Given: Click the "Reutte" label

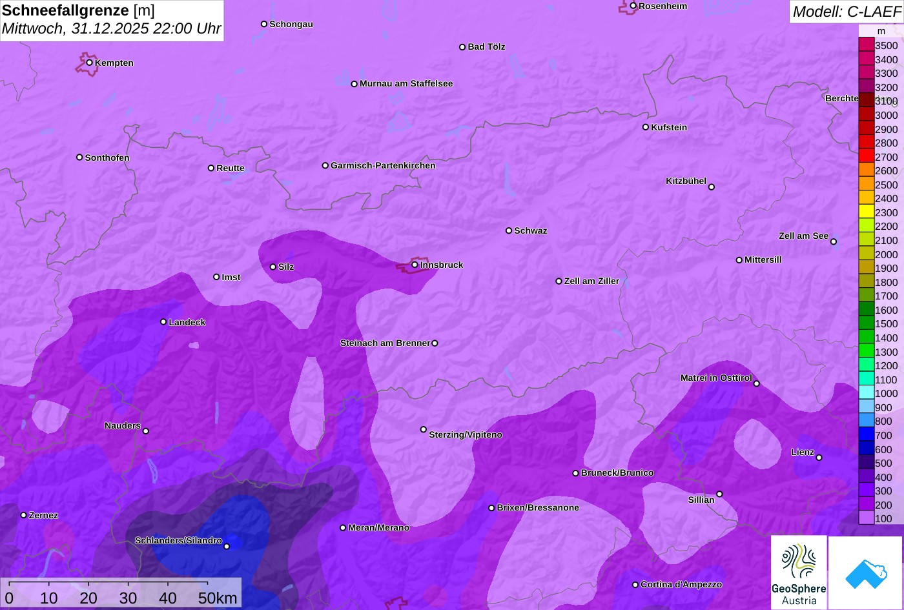Looking at the screenshot, I should pos(231,168).
